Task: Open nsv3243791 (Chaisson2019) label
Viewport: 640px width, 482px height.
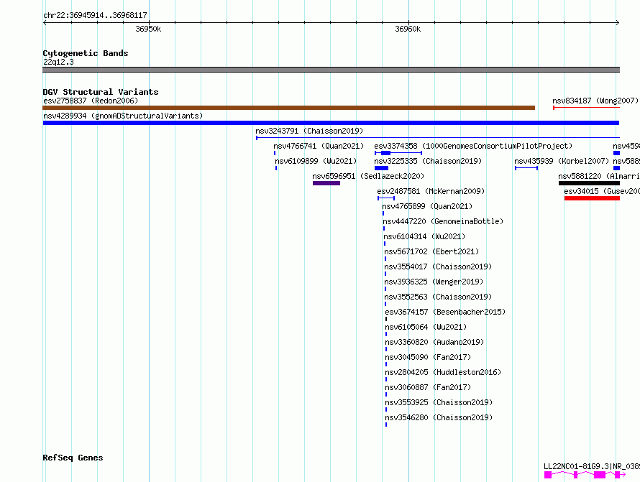Action: coord(309,131)
